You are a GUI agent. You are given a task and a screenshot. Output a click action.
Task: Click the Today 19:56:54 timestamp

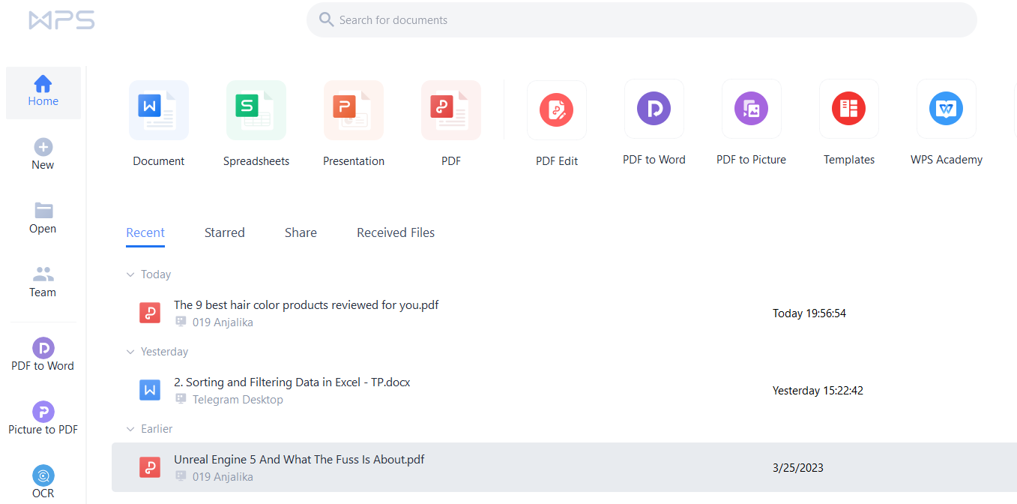coord(809,313)
